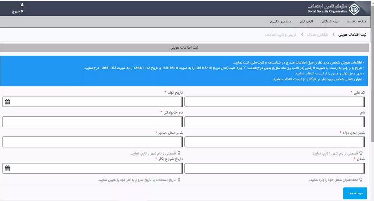Open the صفحه نخست menu item

pos(356,22)
